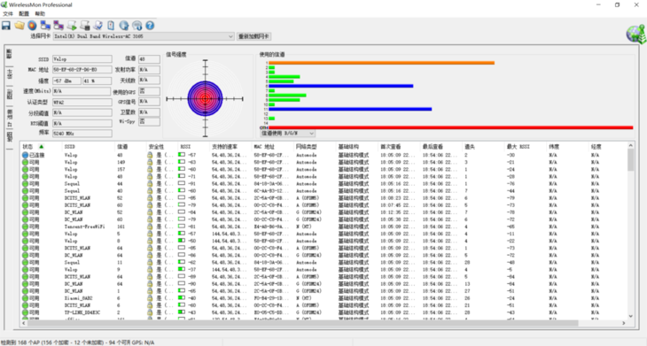This screenshot has width=647, height=346.
Task: Click the clipboard document toolbar icon
Action: coord(111,26)
